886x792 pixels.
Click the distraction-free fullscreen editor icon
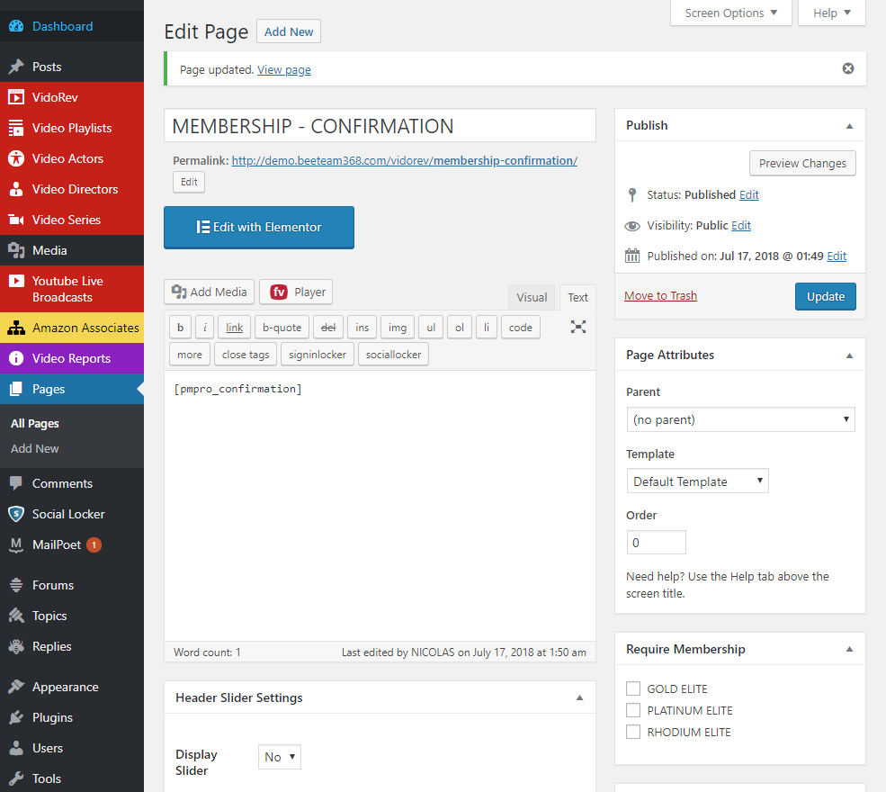coord(578,327)
